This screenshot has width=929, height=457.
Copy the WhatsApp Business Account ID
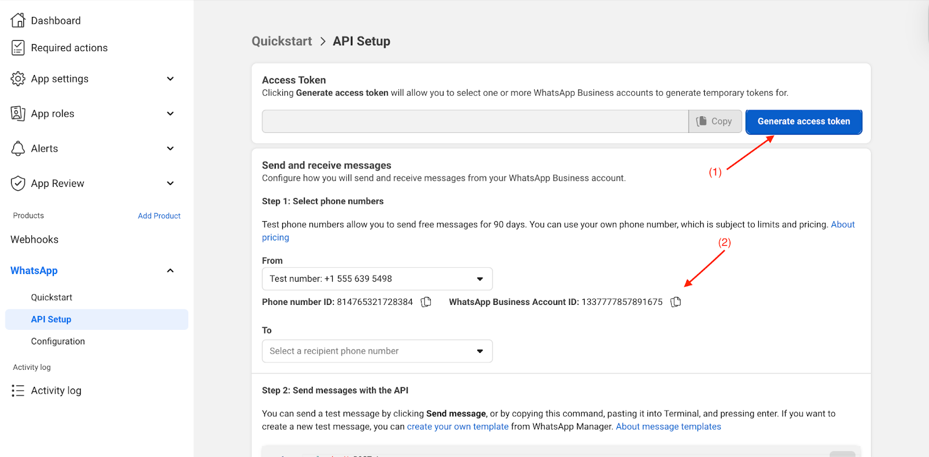tap(676, 302)
